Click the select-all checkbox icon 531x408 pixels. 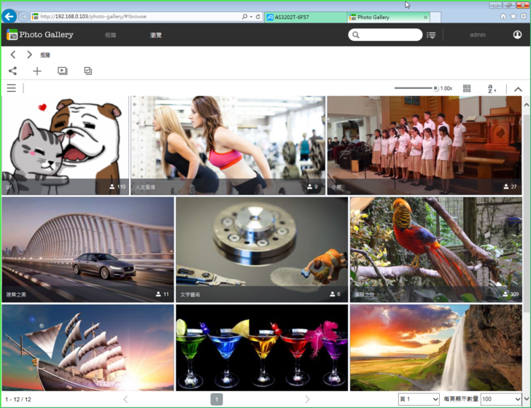click(88, 71)
